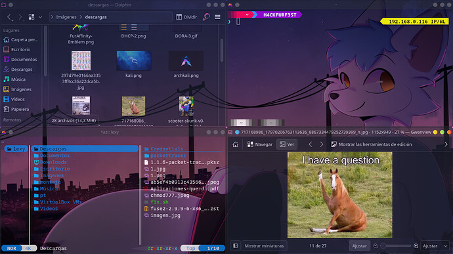Go back in Dolphin navigation
Screen dimensions: 453x254
[9, 17]
